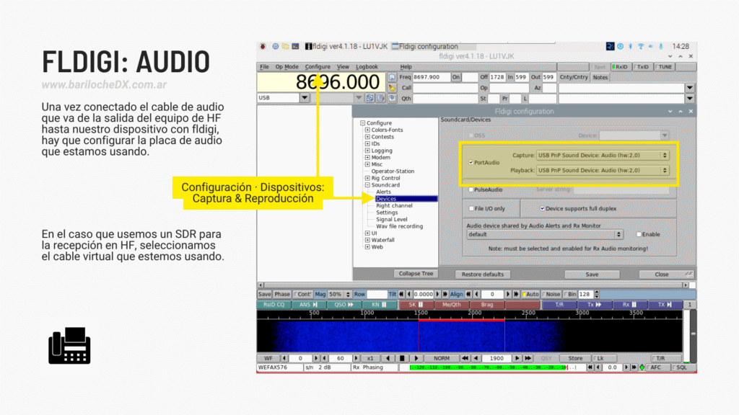Click the Tx macro button
The height and width of the screenshot is (415, 739).
[595, 305]
